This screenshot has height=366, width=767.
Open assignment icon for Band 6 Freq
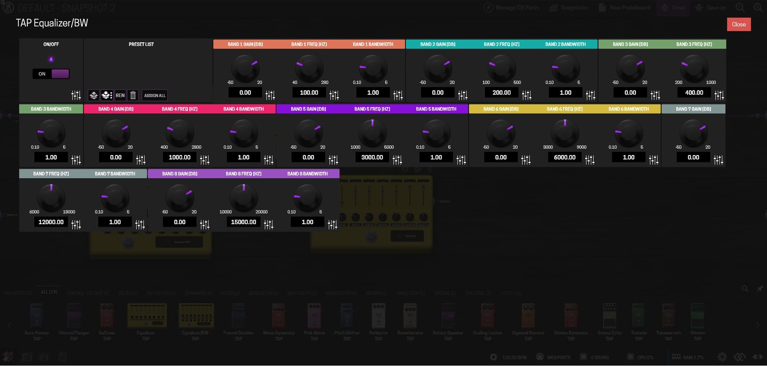(x=590, y=160)
